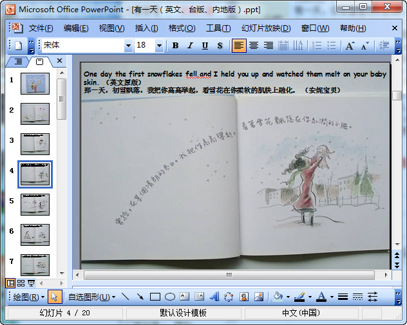Increase the font size with large A icon
This screenshot has height=325, width=407.
(350, 46)
